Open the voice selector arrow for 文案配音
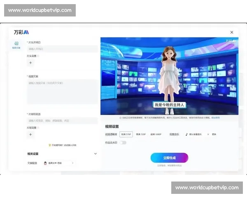The width and height of the screenshot is (247, 198). click(72, 163)
